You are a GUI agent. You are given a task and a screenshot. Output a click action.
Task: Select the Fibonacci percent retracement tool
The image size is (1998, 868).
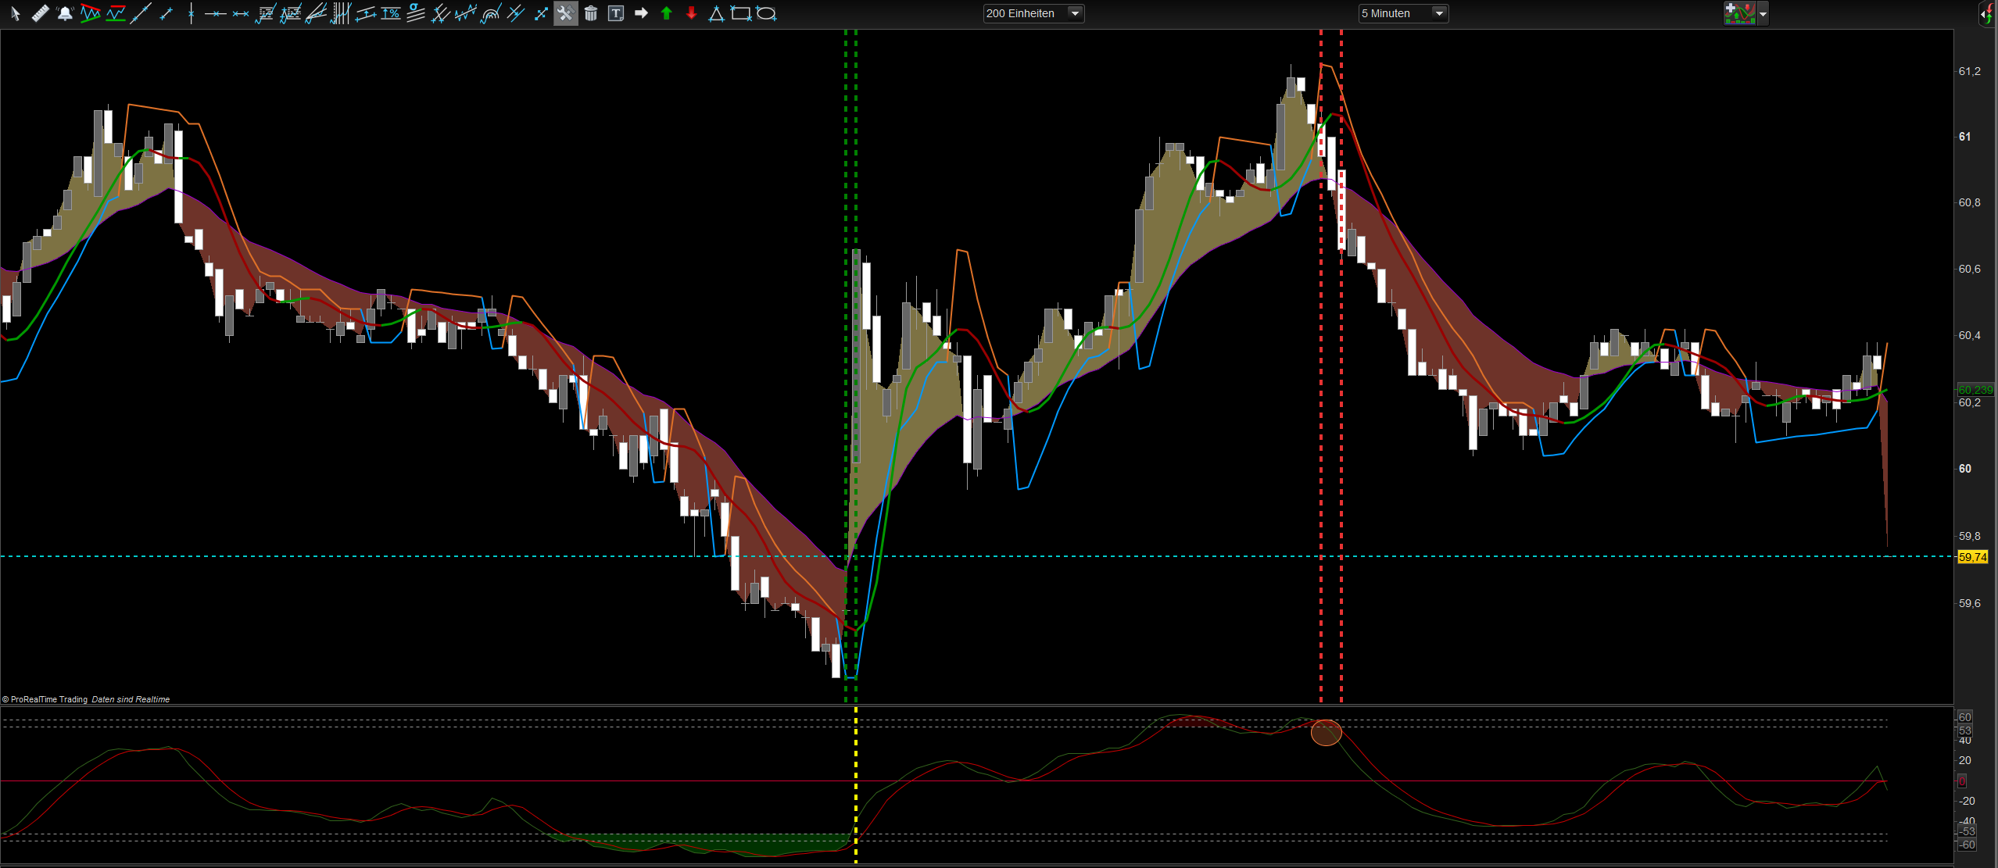pyautogui.click(x=391, y=13)
